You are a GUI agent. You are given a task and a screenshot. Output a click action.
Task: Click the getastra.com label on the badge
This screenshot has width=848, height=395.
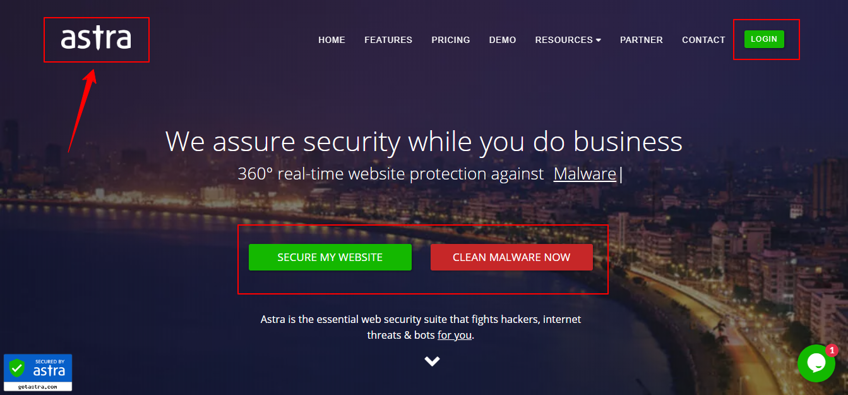[x=38, y=386]
